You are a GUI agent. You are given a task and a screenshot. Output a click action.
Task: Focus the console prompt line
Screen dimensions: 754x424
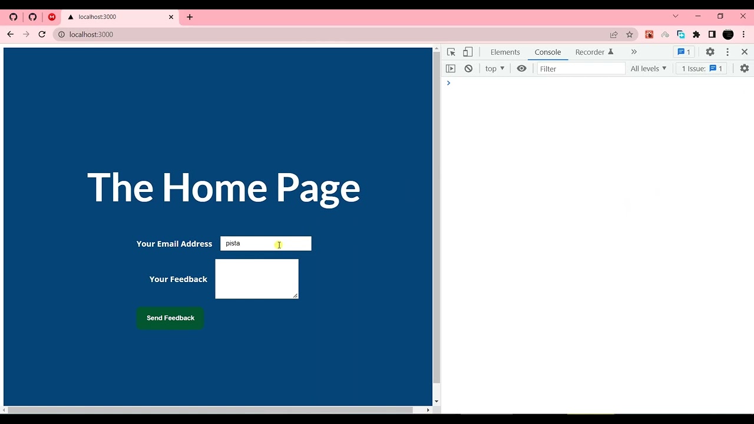[597, 83]
